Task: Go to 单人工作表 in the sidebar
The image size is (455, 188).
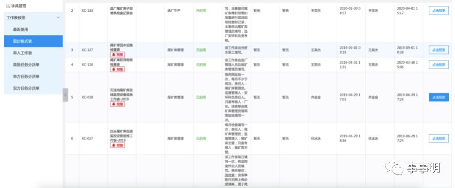Action: coord(23,53)
